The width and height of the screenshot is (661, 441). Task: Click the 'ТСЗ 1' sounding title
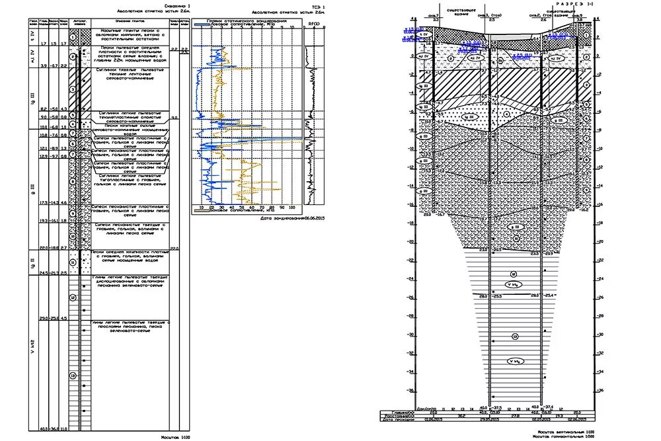(319, 7)
